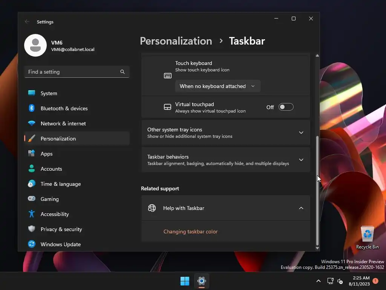The width and height of the screenshot is (386, 290).
Task: Click the Personalization paintbrush icon
Action: (32, 138)
